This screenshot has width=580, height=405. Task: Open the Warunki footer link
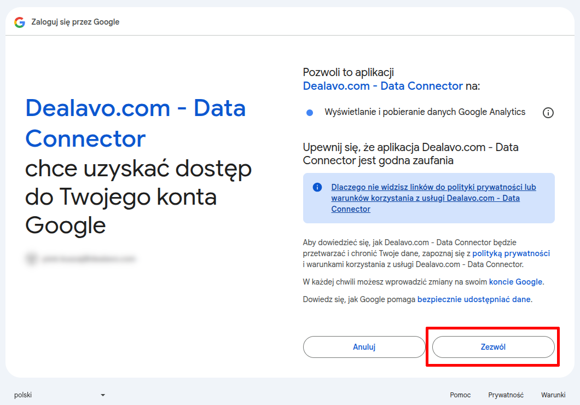[x=553, y=395]
